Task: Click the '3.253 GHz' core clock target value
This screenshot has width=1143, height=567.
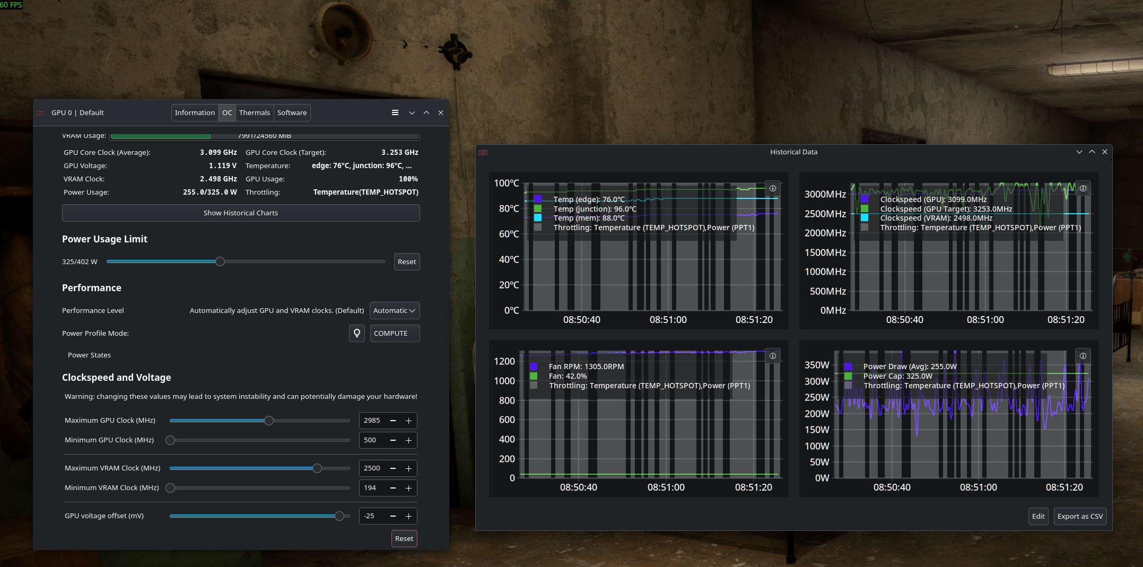Action: click(400, 152)
